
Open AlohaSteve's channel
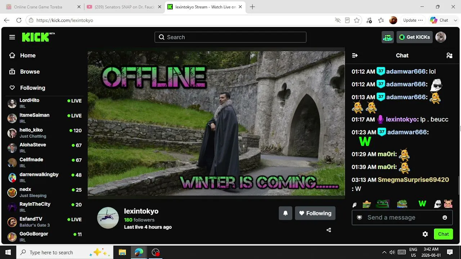point(45,147)
